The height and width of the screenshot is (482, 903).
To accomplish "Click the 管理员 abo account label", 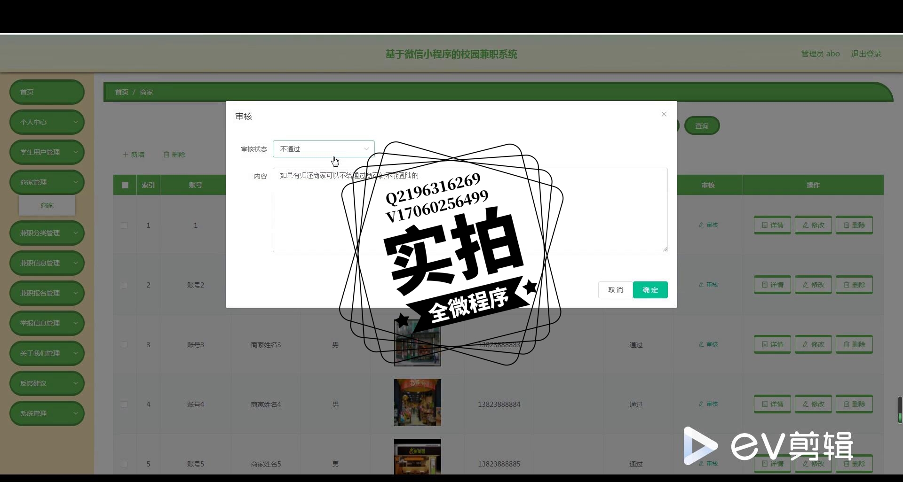I will pyautogui.click(x=820, y=54).
